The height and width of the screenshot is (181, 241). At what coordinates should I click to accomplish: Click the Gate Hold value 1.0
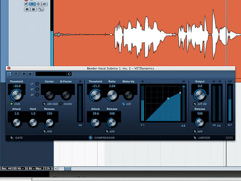point(33,114)
